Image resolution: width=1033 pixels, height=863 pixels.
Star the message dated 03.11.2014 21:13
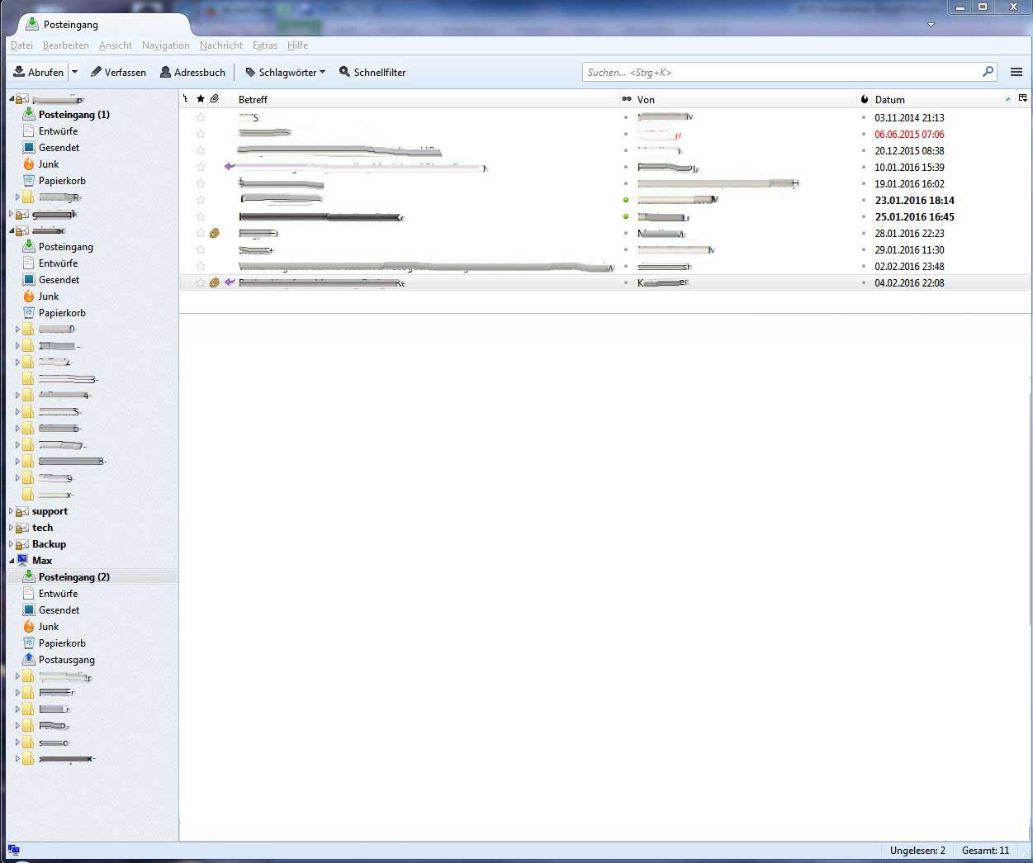point(200,117)
